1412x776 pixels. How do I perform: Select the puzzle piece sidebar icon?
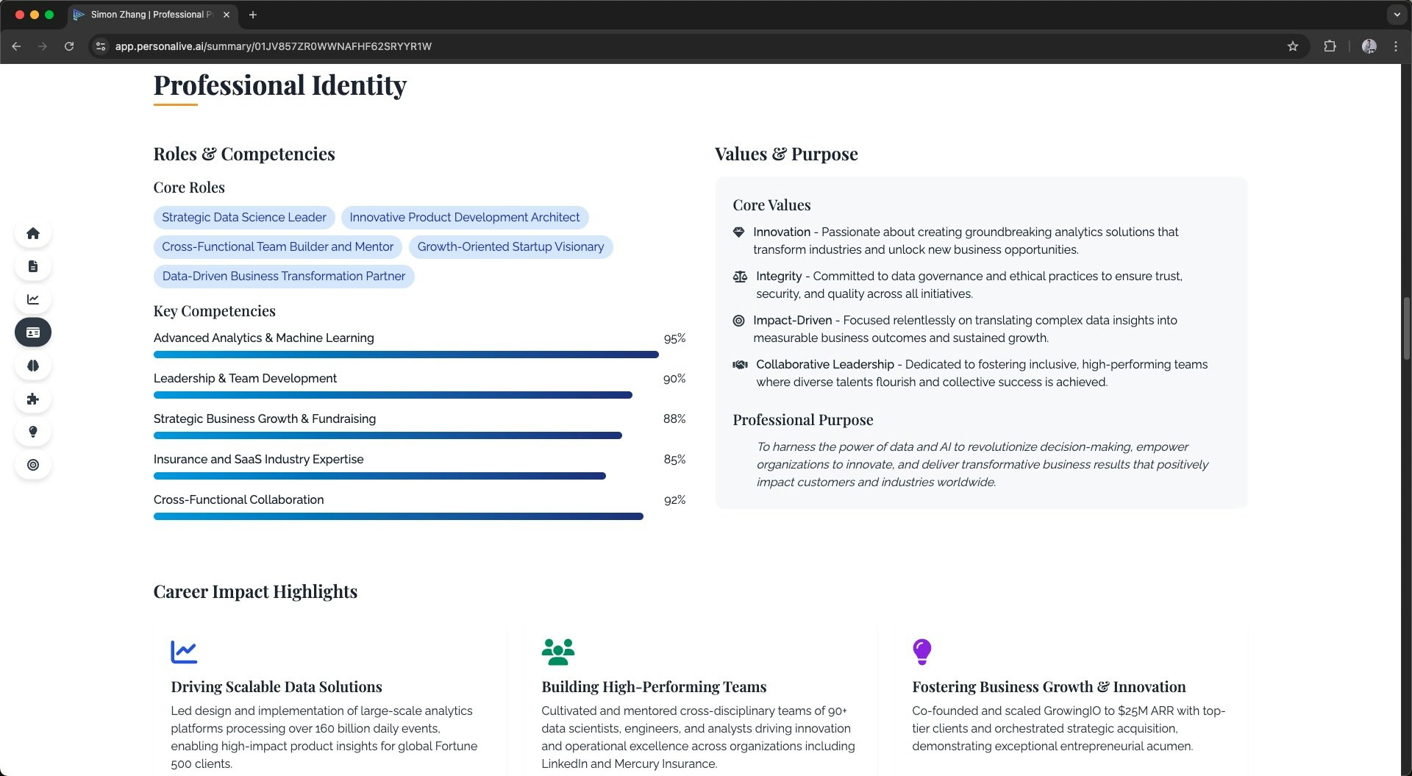point(33,399)
